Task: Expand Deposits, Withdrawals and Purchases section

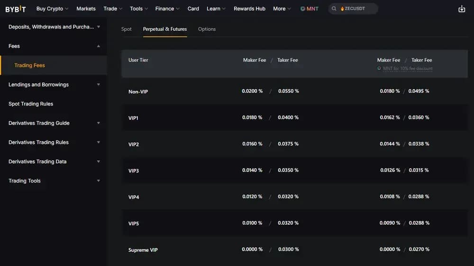Action: point(54,27)
